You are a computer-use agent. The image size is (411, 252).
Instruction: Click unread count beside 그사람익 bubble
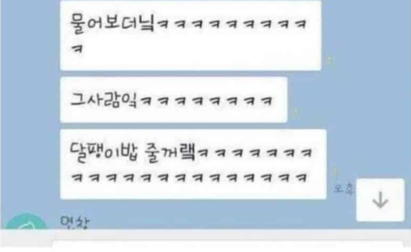[296, 112]
